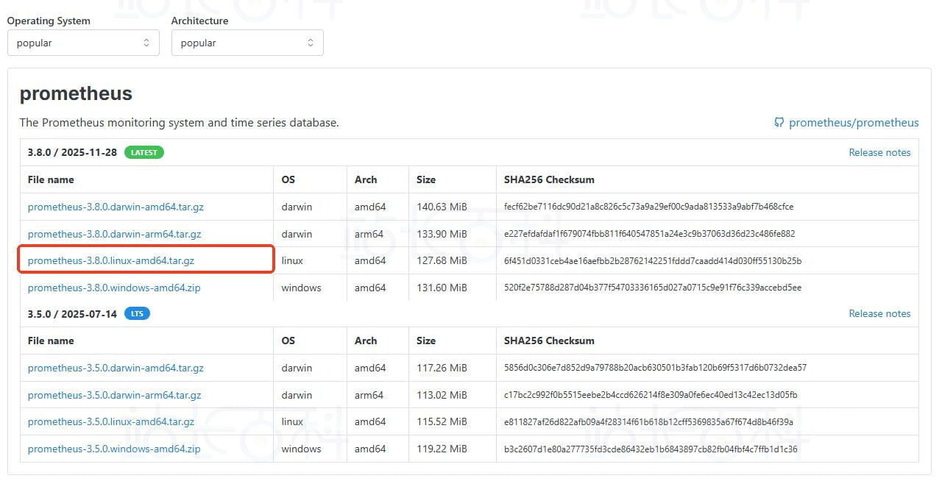Download prometheus-3.8.0.darwin-amd64.tar.gz
The image size is (942, 481).
tap(116, 207)
